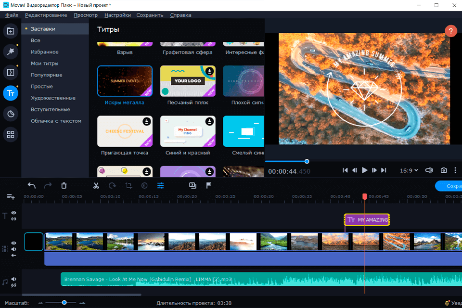Image resolution: width=462 pixels, height=308 pixels.
Task: Delete the selected clip with the trash icon
Action: tap(64, 185)
